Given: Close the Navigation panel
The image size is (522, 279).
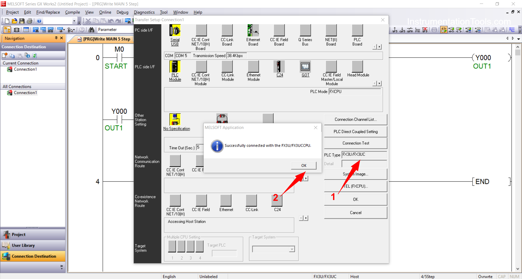Looking at the screenshot, I should [x=61, y=38].
